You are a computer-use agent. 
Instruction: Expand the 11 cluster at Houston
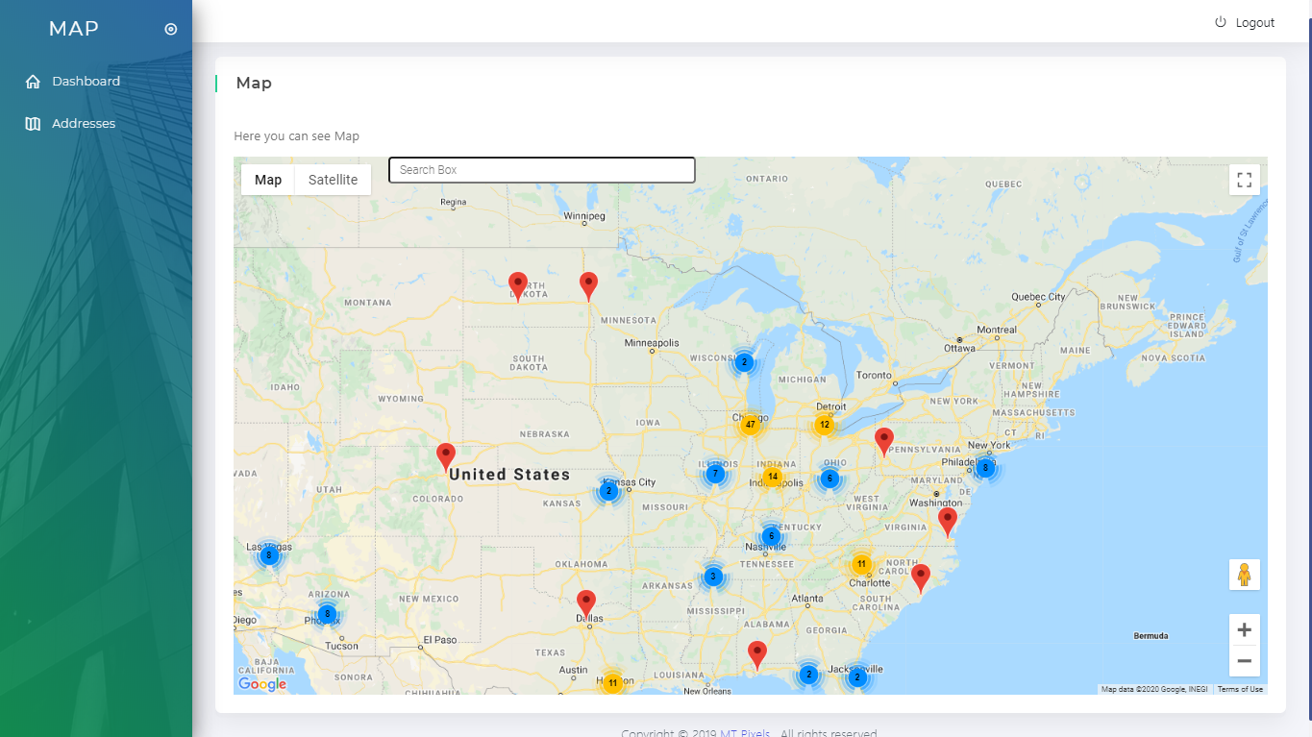(x=612, y=683)
